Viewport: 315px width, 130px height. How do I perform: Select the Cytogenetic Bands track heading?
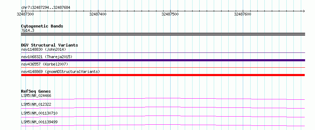(42, 26)
